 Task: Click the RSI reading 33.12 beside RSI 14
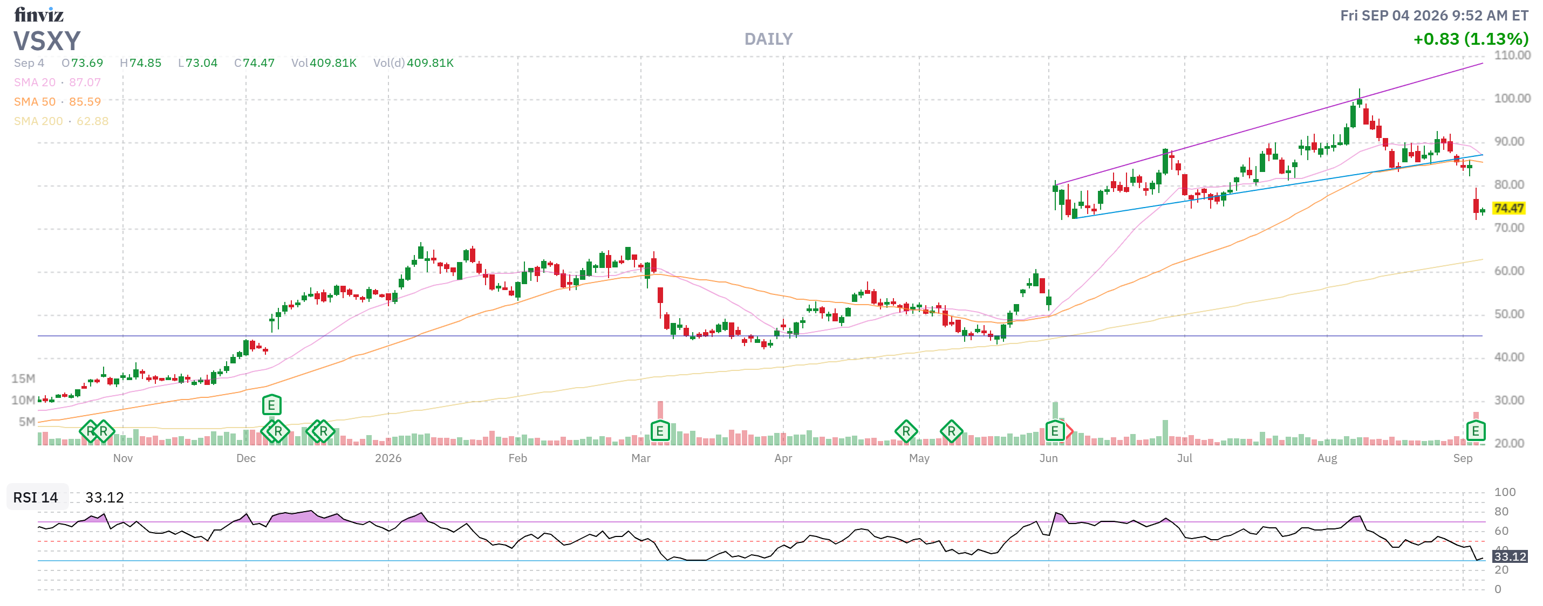(x=104, y=497)
